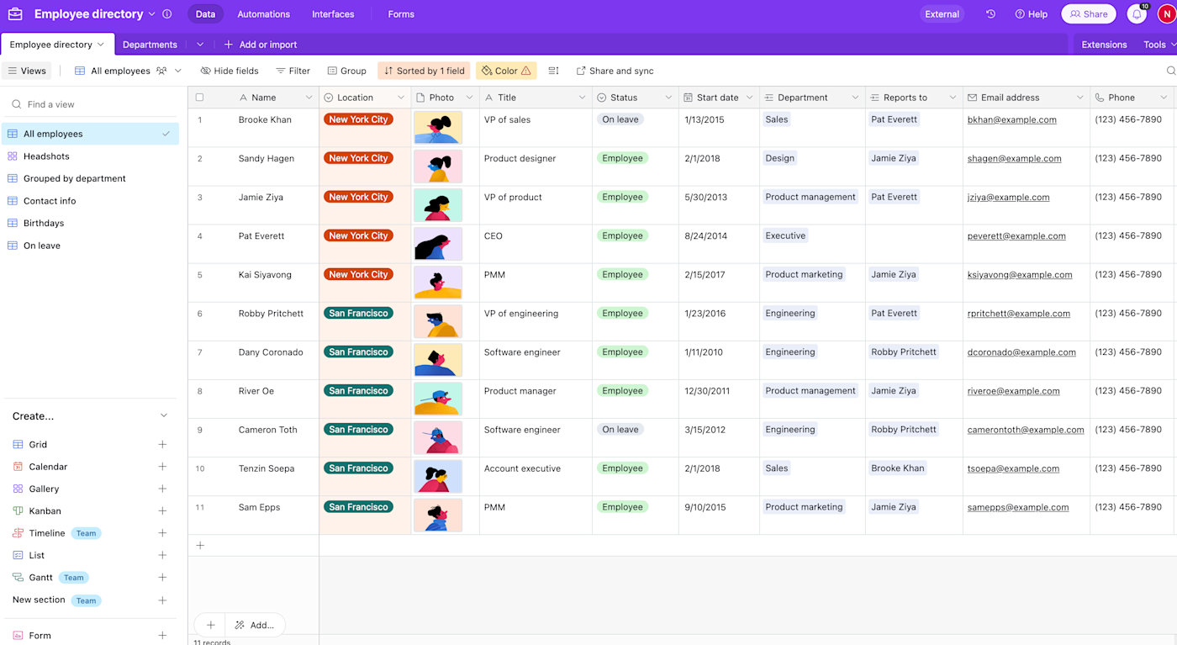Open the Extensions panel
The width and height of the screenshot is (1177, 645).
click(1104, 45)
